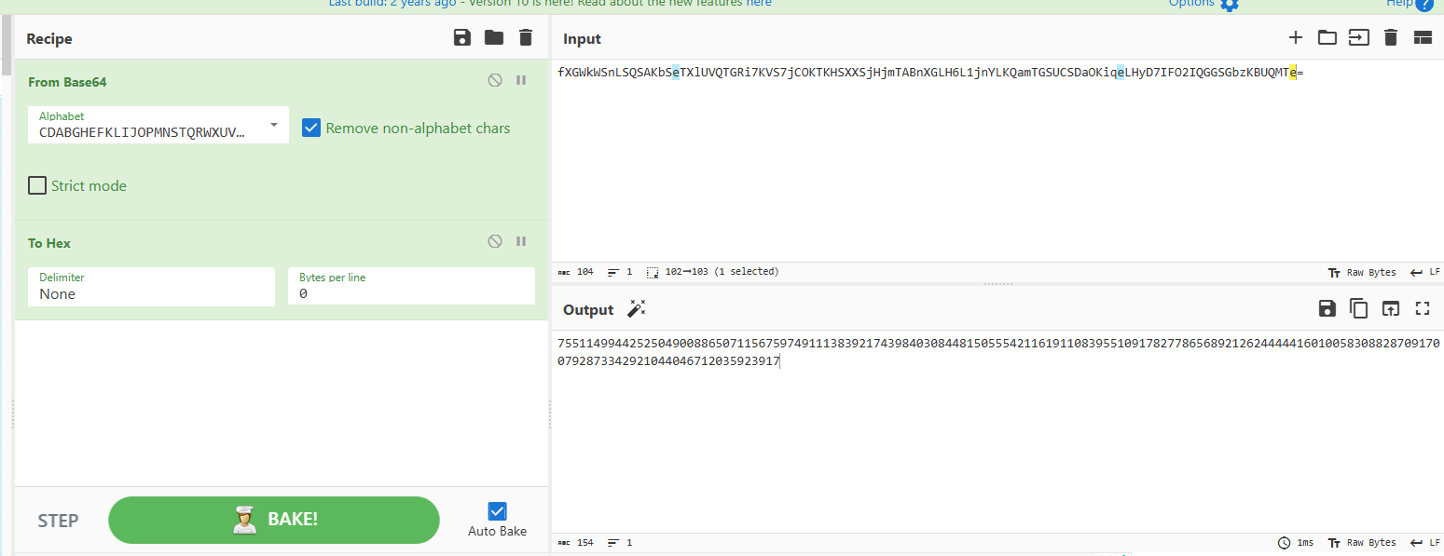
Task: Copy raw output to clipboard
Action: (x=1359, y=308)
